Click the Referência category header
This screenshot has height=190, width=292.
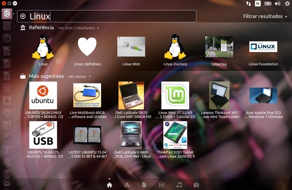tap(37, 28)
